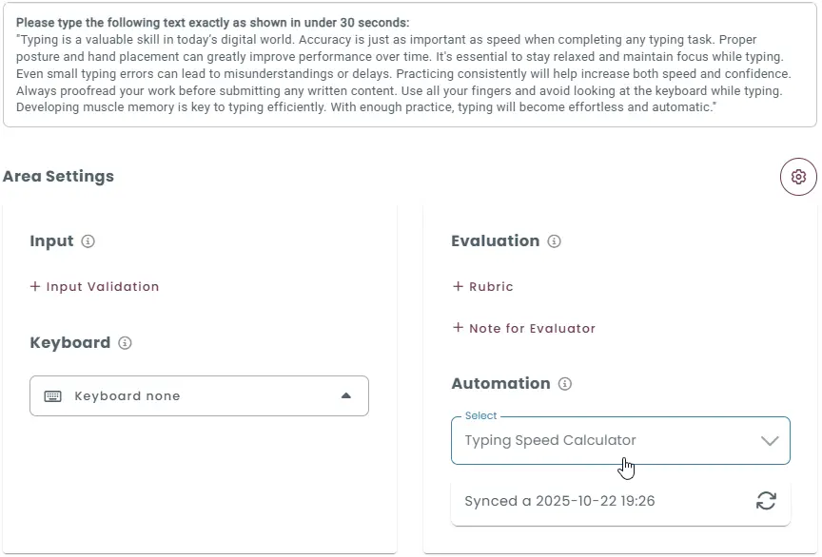Expand the Note for Evaluator section

[x=524, y=328]
